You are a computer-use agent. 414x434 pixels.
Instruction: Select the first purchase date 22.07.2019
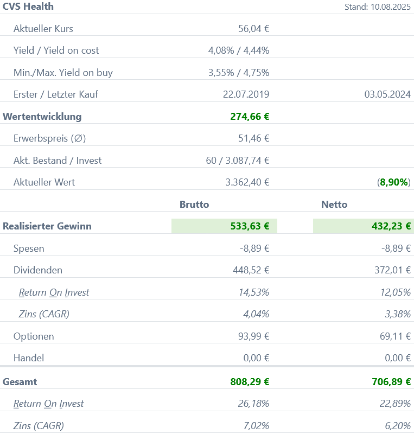click(x=246, y=94)
